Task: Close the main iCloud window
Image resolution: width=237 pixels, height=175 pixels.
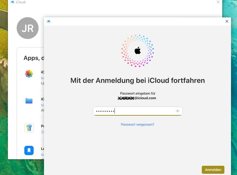Action: point(218,2)
